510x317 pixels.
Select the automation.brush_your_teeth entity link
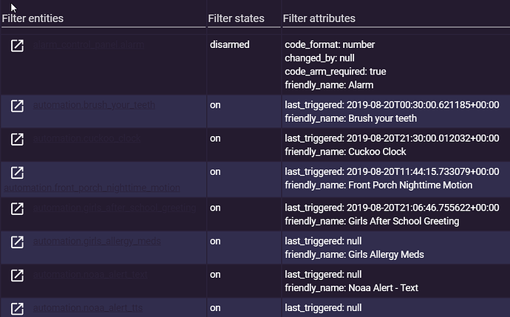(x=94, y=105)
